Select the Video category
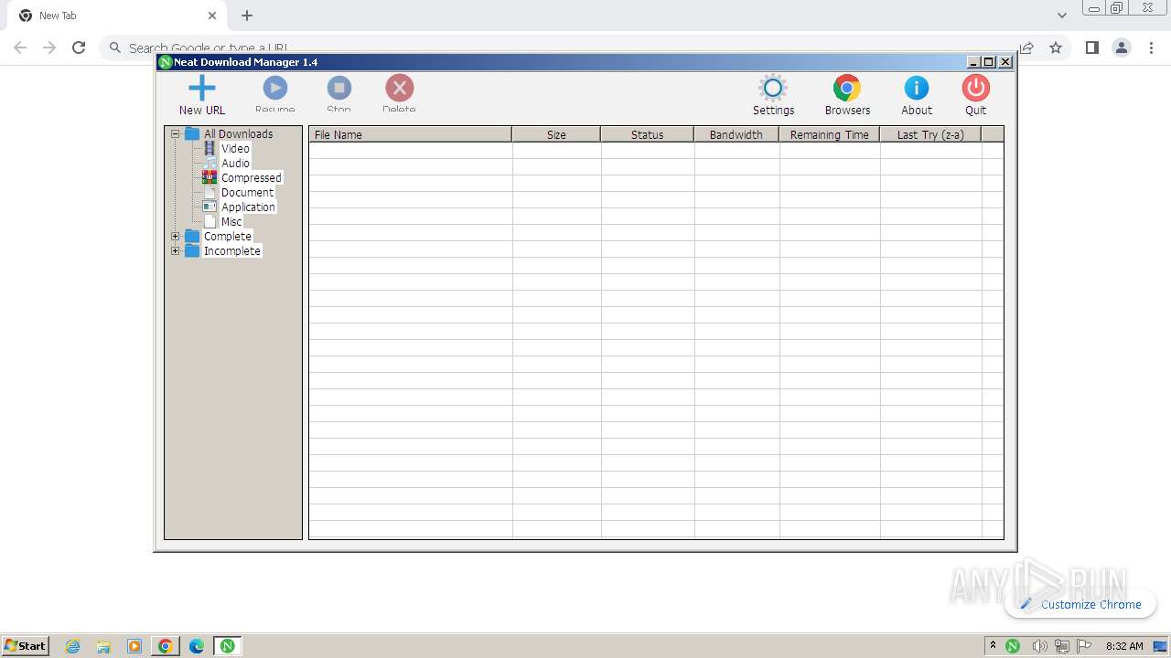This screenshot has width=1171, height=658. pyautogui.click(x=235, y=148)
